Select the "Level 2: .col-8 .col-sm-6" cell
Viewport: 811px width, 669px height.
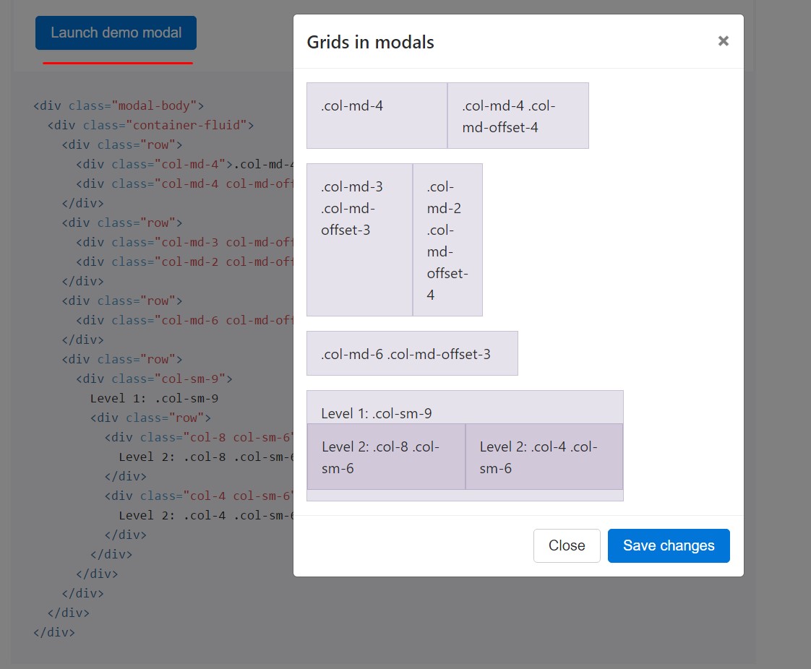(x=386, y=456)
